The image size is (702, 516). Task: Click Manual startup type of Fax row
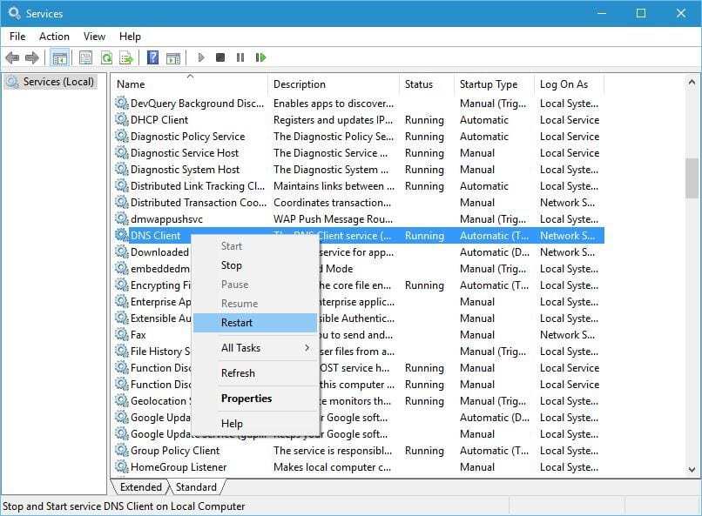point(477,334)
